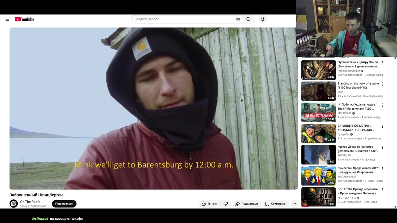Open title 'Побег из Украины через Тису'
The width and height of the screenshot is (397, 223).
pos(357,107)
